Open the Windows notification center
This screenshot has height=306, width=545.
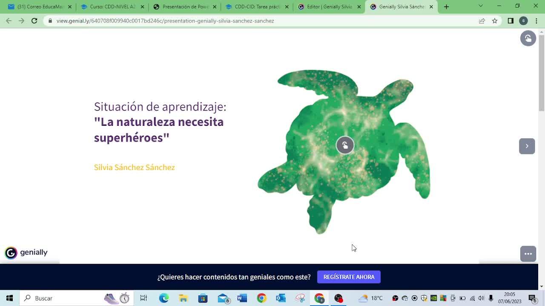532,298
